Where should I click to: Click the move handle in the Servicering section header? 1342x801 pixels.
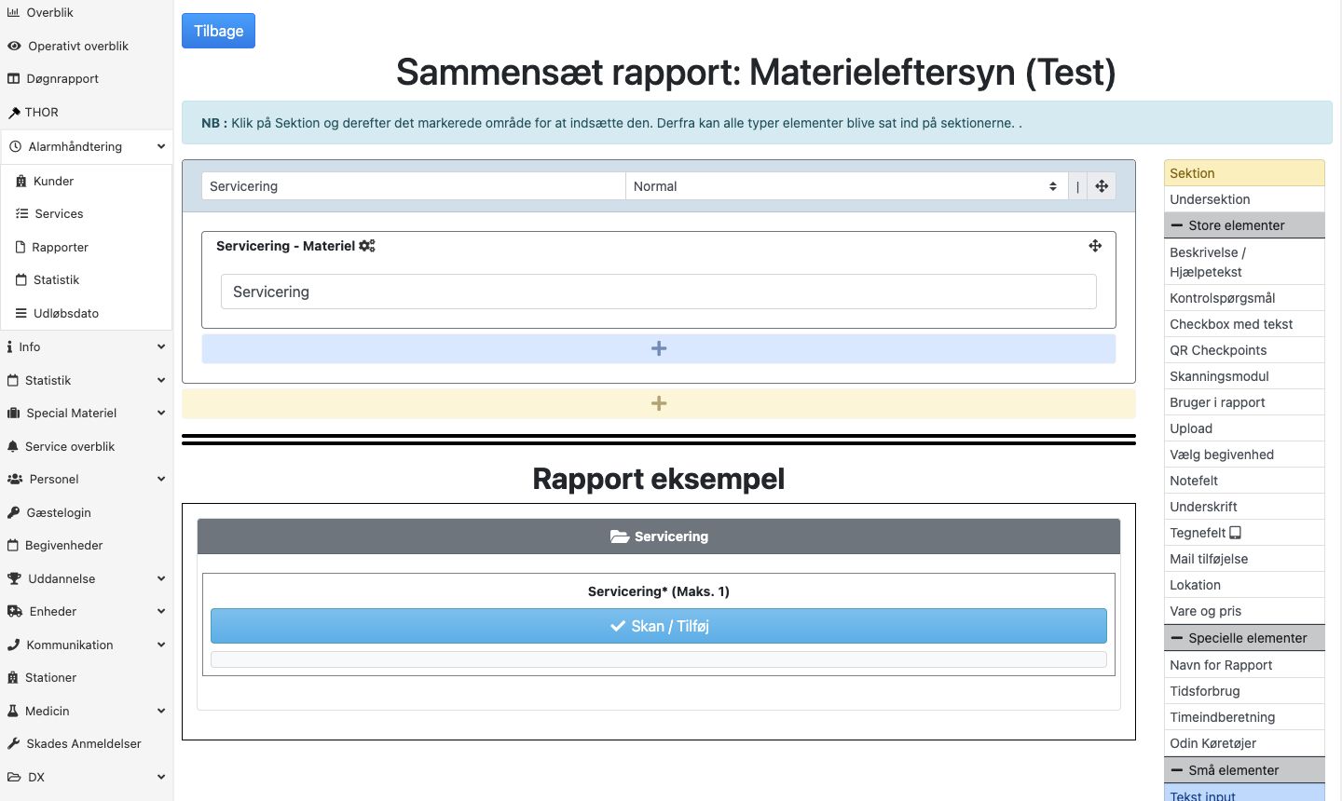tap(1102, 186)
